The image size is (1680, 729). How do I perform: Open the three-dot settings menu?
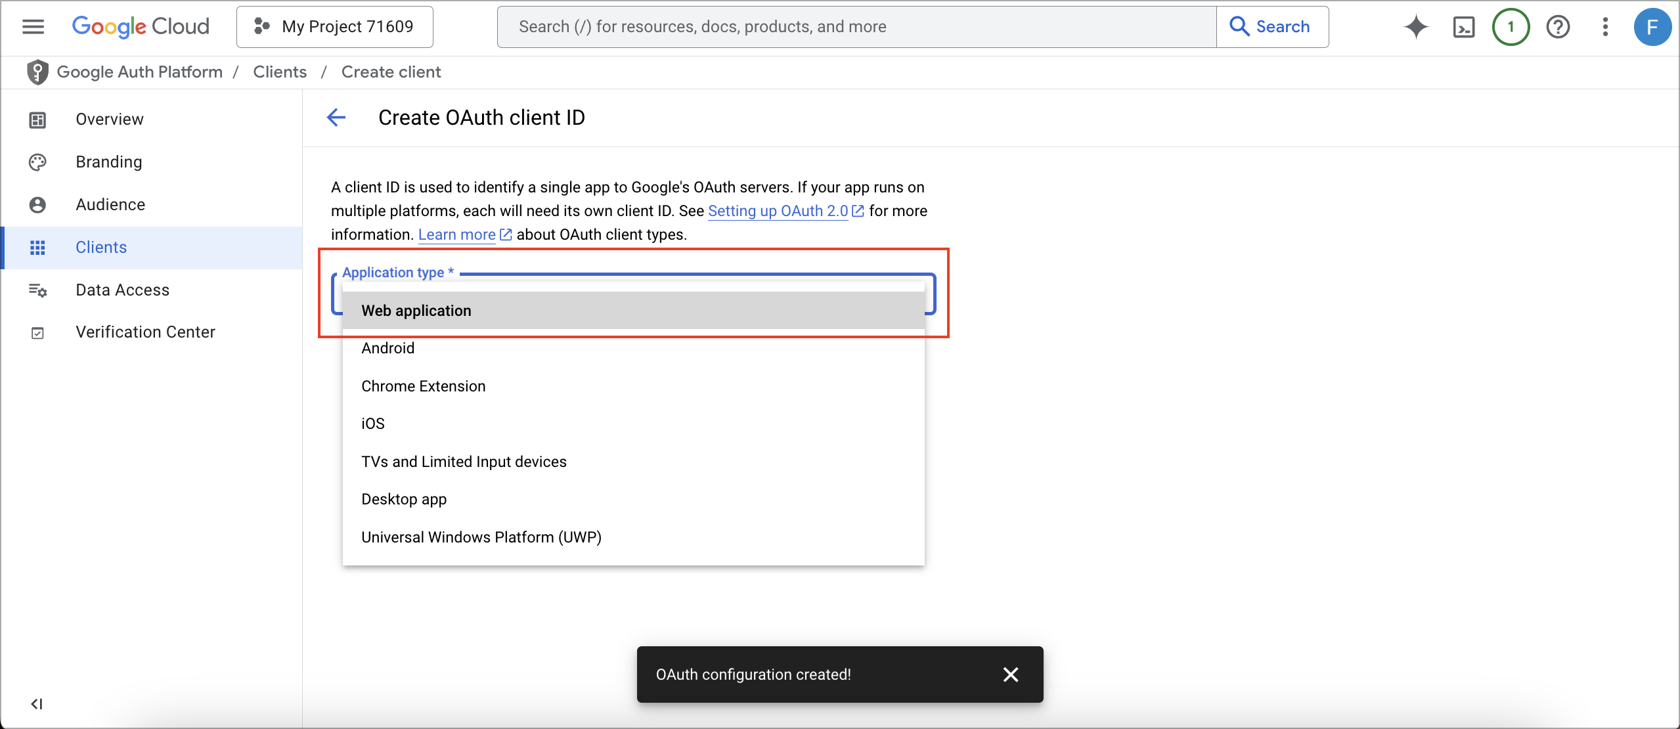point(1605,27)
